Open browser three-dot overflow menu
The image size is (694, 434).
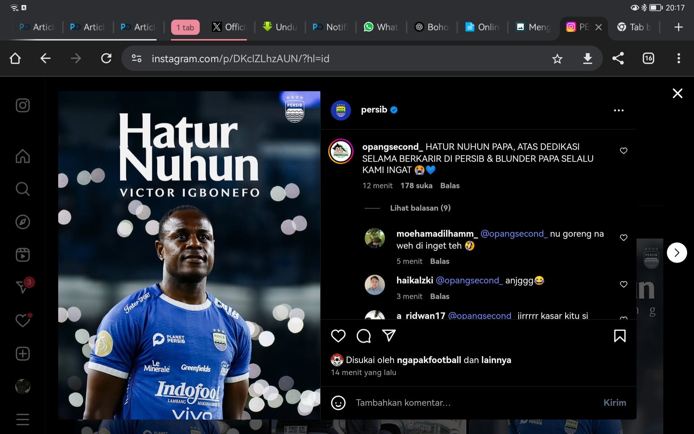(679, 58)
